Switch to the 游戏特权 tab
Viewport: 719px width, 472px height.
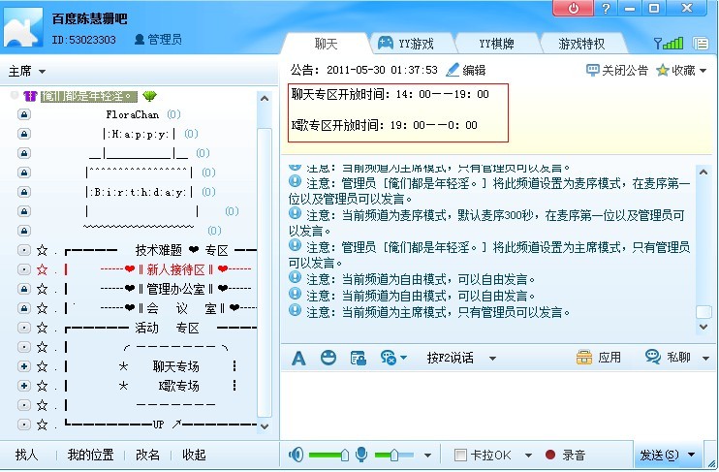click(581, 44)
